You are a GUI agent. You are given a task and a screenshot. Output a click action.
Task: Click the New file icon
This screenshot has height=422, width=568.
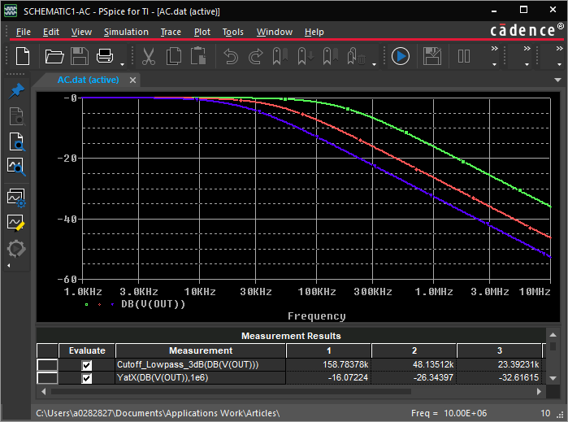tap(23, 56)
